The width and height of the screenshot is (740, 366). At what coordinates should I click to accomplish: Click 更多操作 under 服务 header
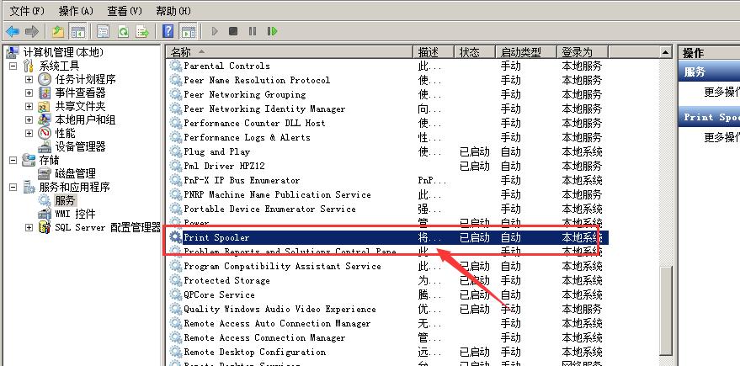[x=721, y=92]
